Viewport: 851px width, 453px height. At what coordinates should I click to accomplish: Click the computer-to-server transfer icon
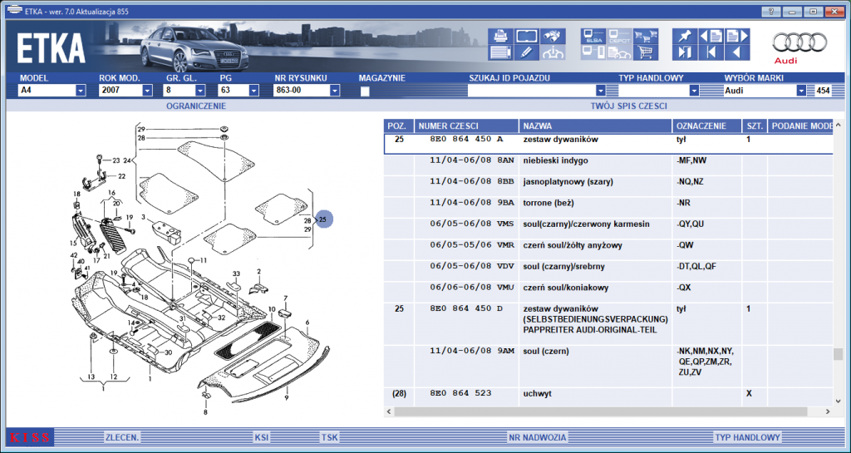[x=593, y=52]
